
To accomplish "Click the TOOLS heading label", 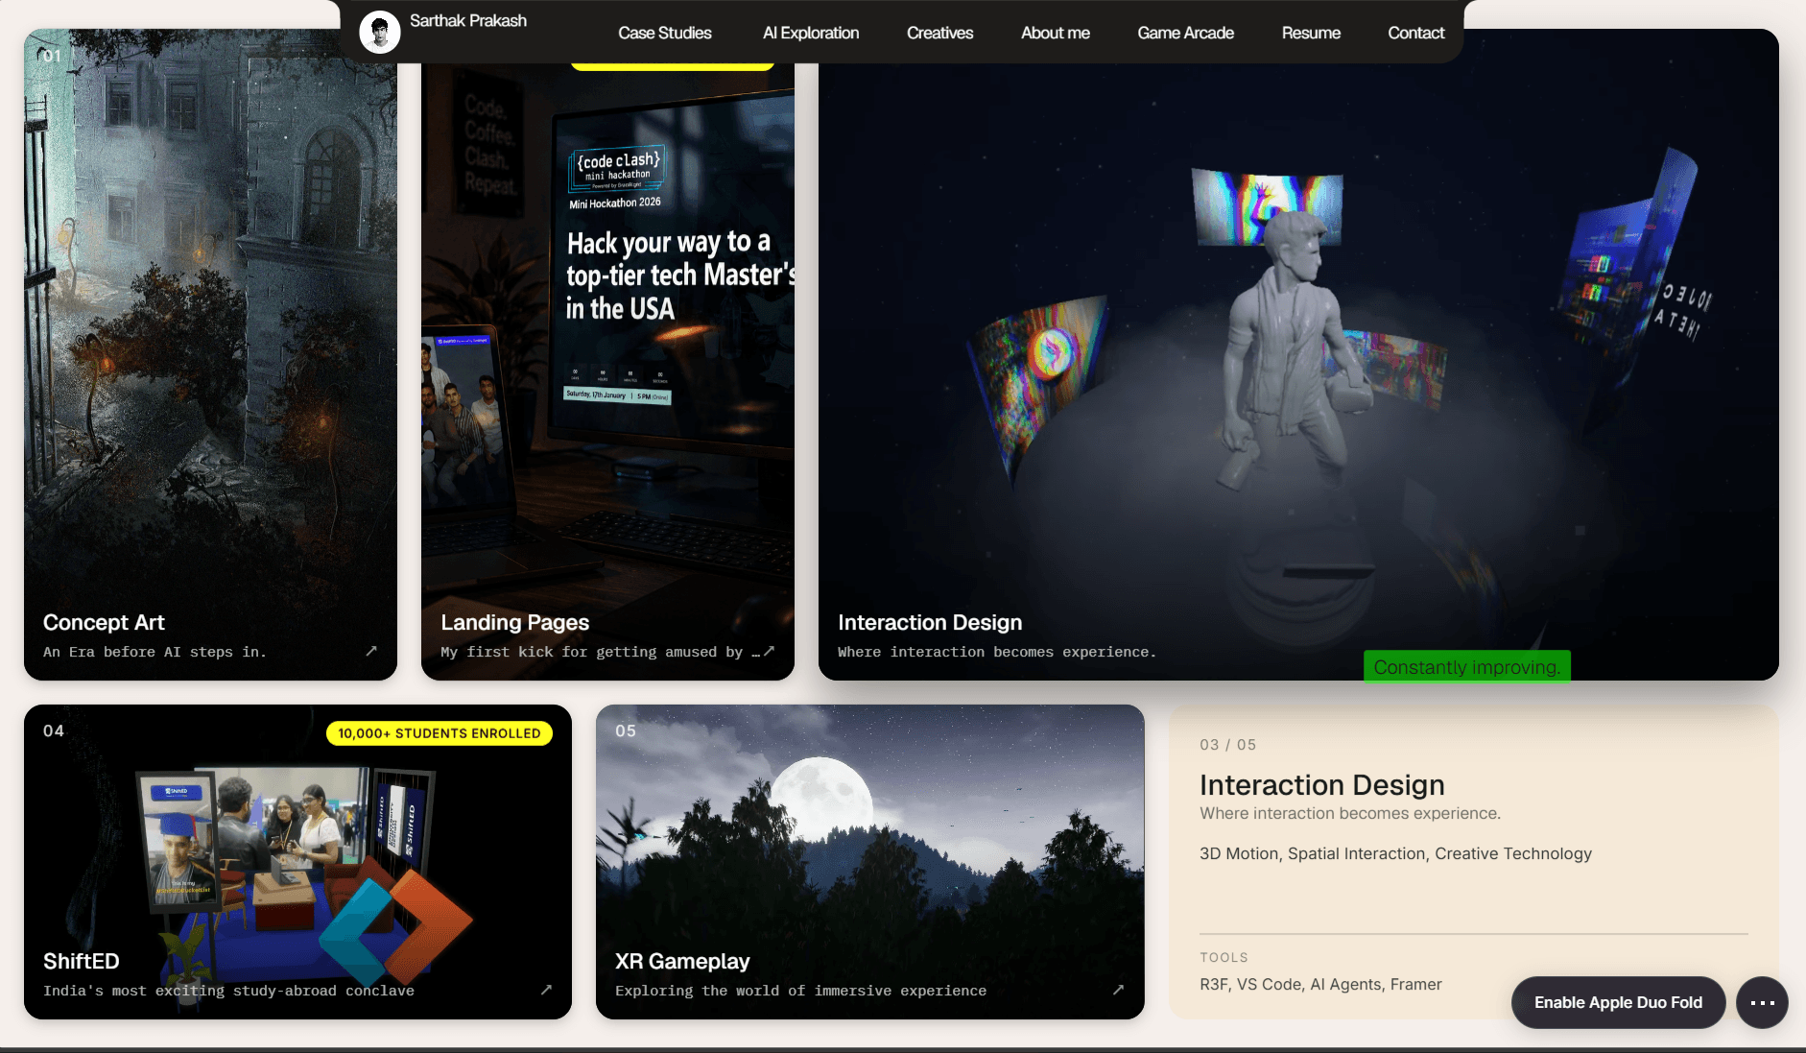I will point(1224,957).
